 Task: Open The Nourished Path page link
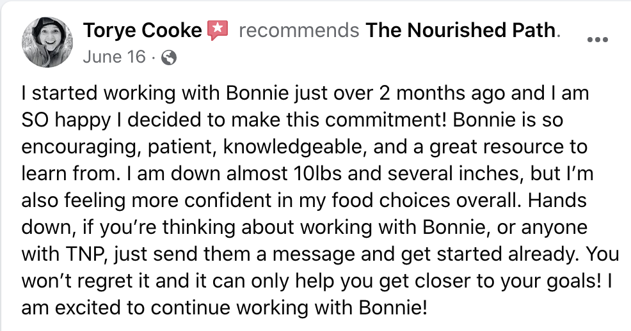461,31
